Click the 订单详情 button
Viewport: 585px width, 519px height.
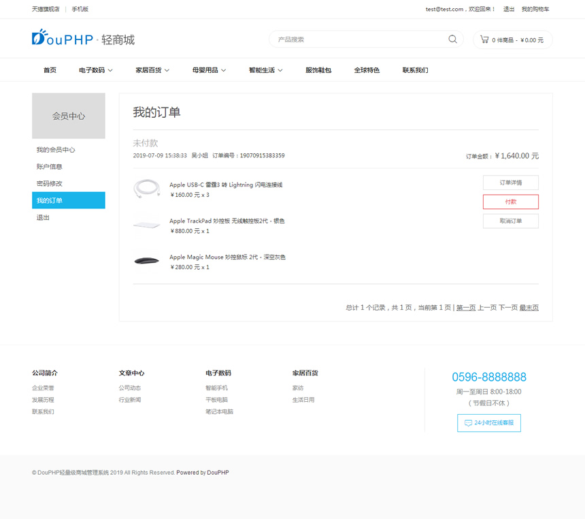pyautogui.click(x=511, y=183)
